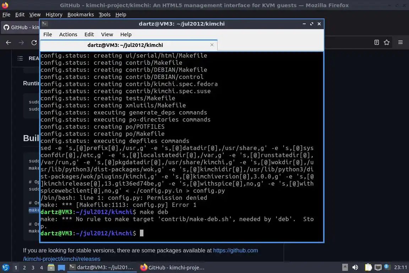The image size is (409, 273).
Task: Focus the Firefox GitHub window from the taskbar
Action: pos(172,267)
